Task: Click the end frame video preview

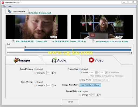Action: click(x=102, y=27)
